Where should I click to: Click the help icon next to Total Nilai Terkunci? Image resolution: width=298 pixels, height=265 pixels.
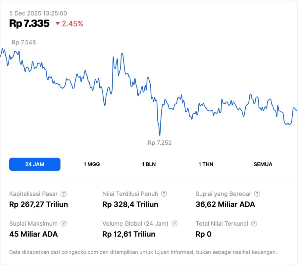point(254,224)
